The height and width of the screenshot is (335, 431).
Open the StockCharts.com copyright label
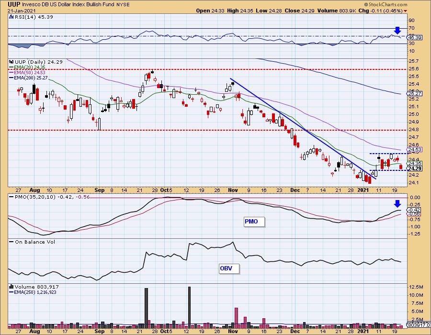click(x=386, y=4)
